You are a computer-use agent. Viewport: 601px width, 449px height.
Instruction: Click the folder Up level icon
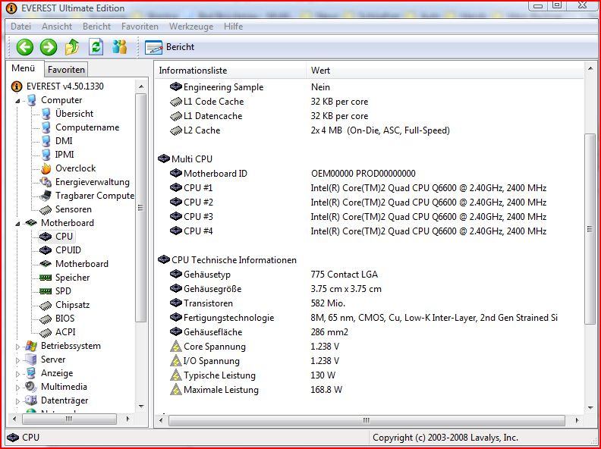(x=72, y=47)
